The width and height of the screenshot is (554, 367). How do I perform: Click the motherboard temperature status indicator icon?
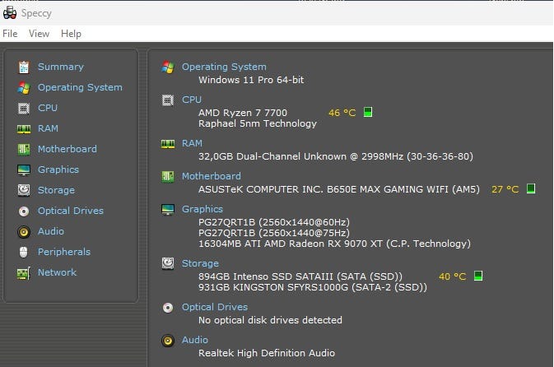click(531, 188)
